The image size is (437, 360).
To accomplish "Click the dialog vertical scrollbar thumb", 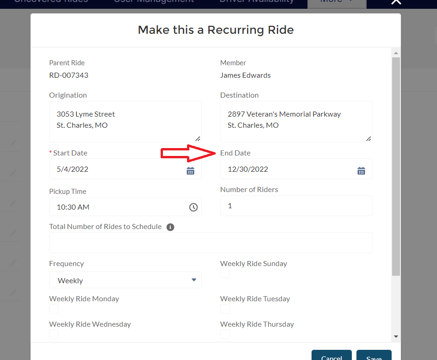I will [x=396, y=167].
